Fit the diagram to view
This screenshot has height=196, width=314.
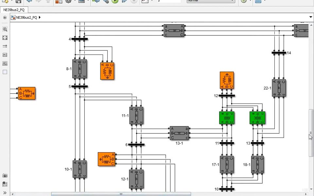coord(5,38)
